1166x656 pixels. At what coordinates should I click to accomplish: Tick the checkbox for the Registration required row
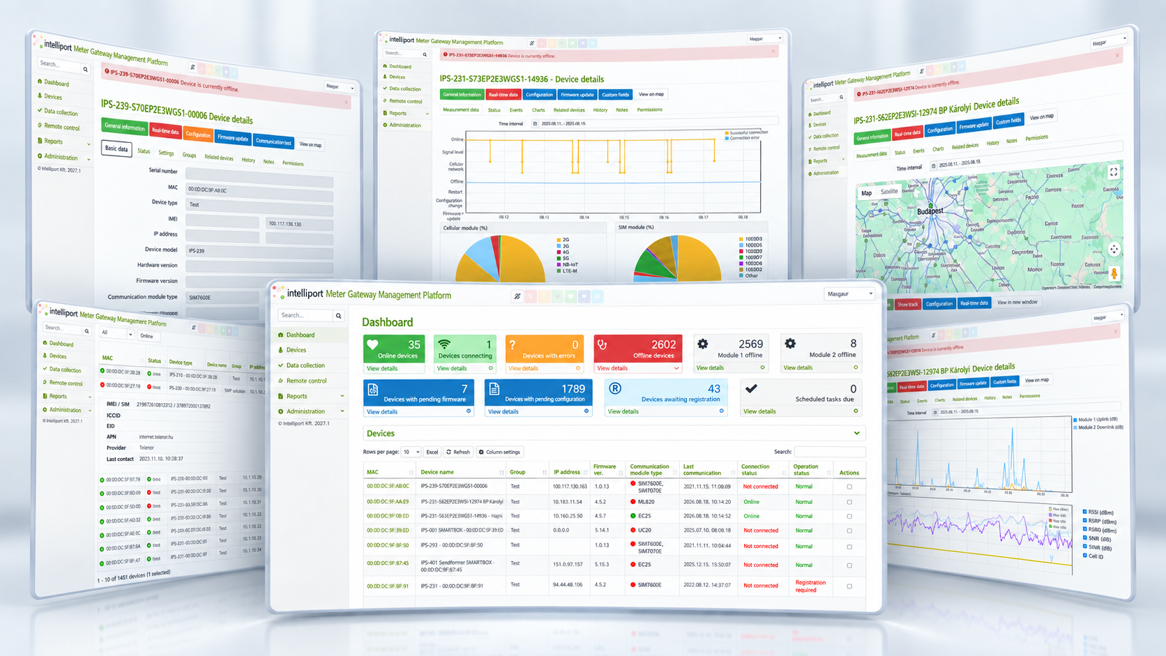849,586
